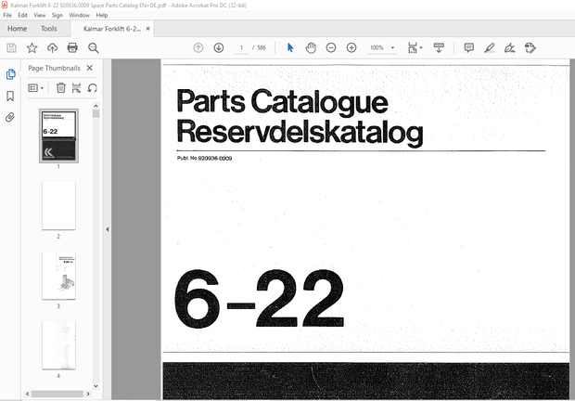Open the View menu
The image size is (575, 401).
[x=40, y=15]
